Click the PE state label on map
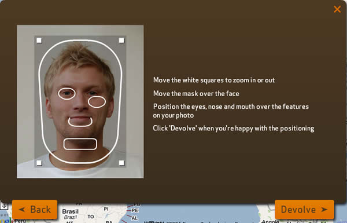 click(x=135, y=210)
